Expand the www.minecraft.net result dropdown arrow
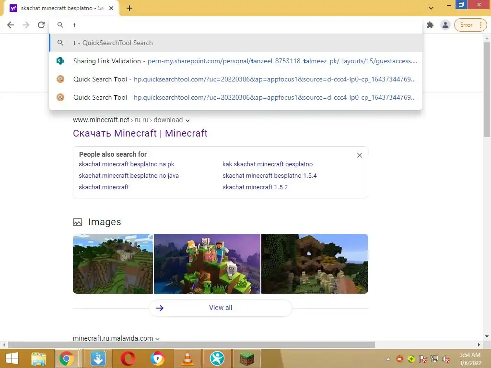 [187, 120]
